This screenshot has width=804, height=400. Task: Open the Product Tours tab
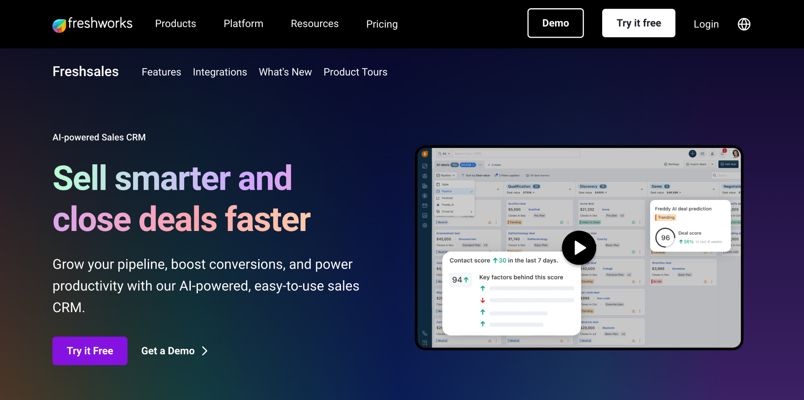(x=355, y=72)
